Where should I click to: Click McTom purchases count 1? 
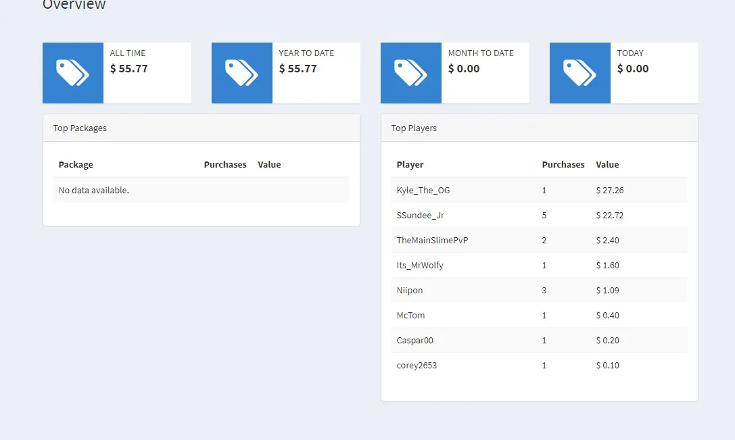544,316
